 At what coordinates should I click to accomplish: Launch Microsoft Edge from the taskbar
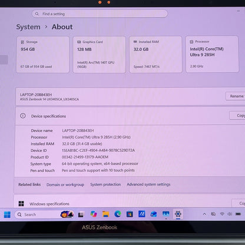118,214
